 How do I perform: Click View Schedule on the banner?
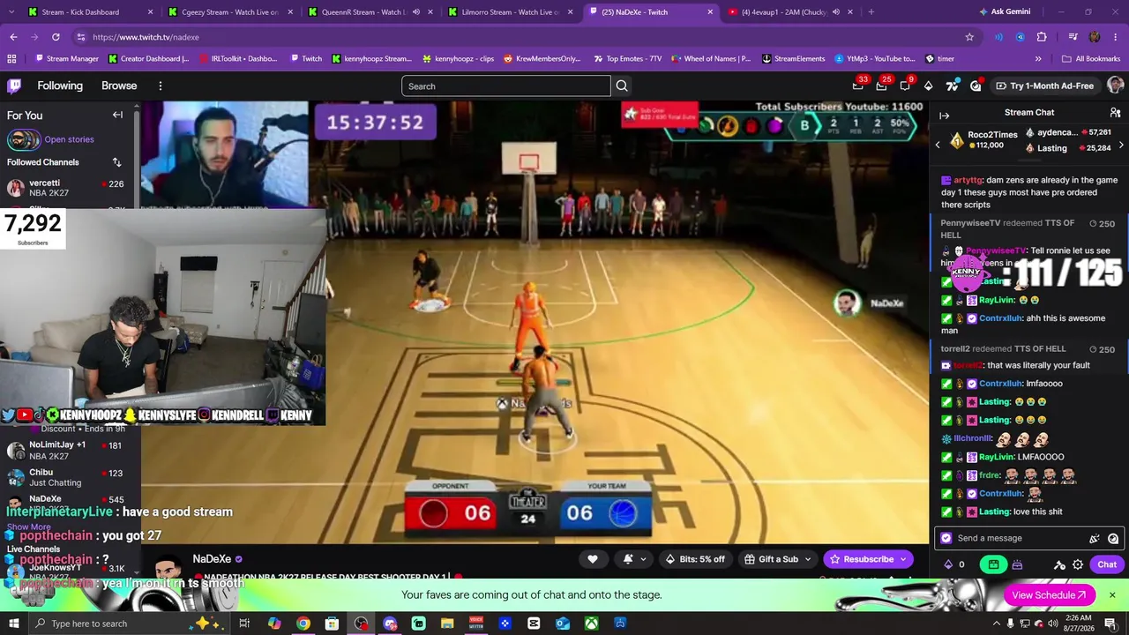click(1049, 595)
